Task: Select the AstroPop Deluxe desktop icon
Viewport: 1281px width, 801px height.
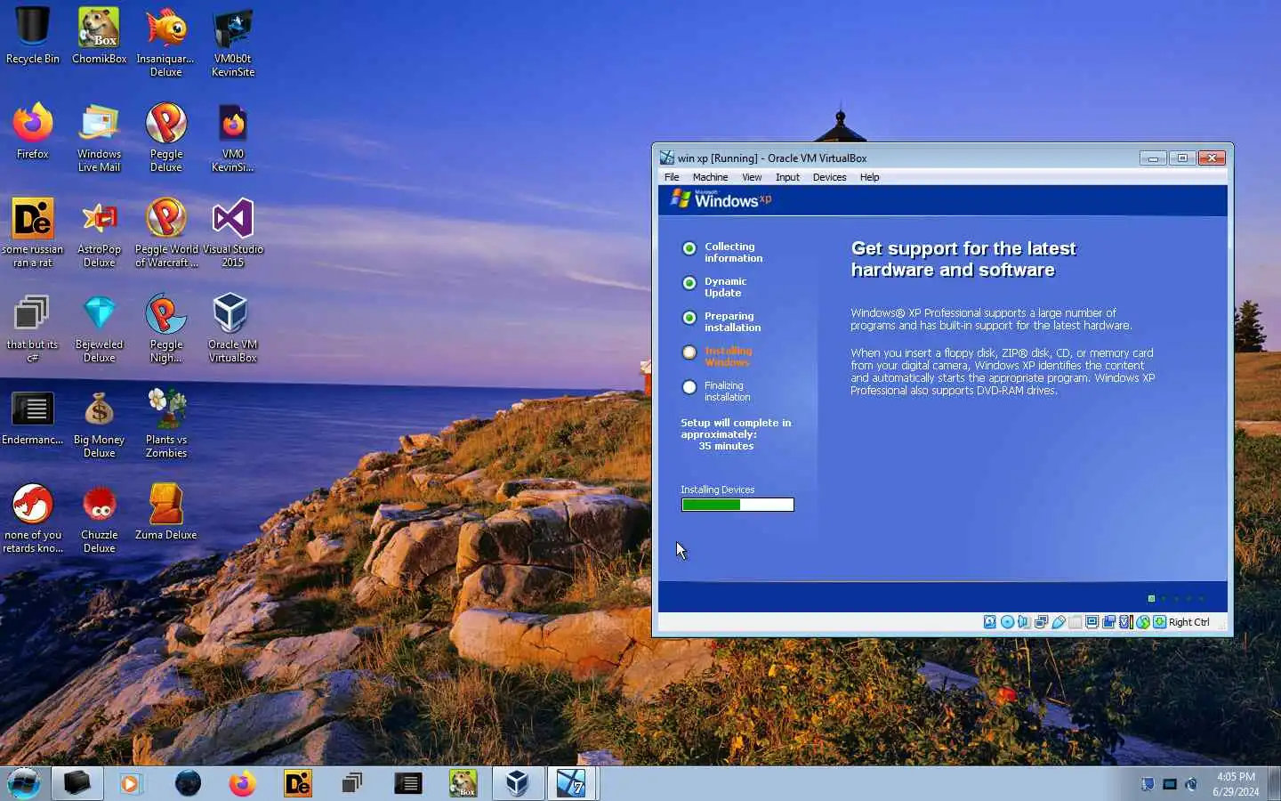Action: (x=100, y=232)
